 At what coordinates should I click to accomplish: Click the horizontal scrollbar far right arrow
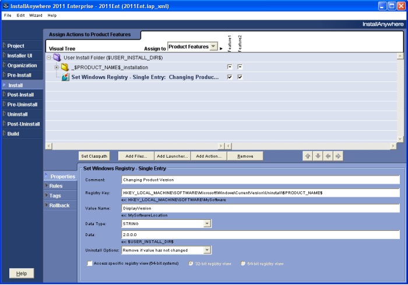pos(393,146)
